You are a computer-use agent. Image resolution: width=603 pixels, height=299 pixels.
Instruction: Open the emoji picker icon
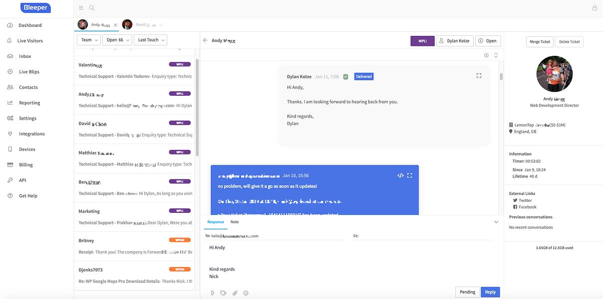[x=246, y=293]
